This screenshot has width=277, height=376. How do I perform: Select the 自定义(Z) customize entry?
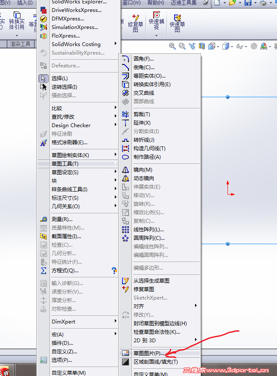coord(64,352)
